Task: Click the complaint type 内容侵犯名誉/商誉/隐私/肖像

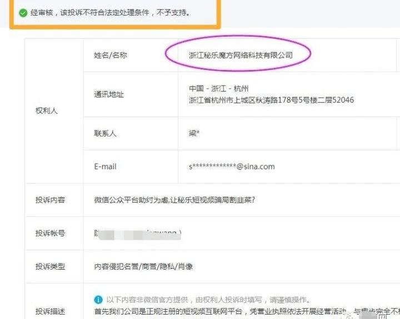Action: 143,266
